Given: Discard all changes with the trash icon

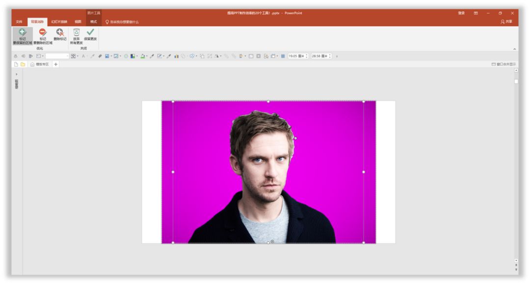Looking at the screenshot, I should pos(76,34).
